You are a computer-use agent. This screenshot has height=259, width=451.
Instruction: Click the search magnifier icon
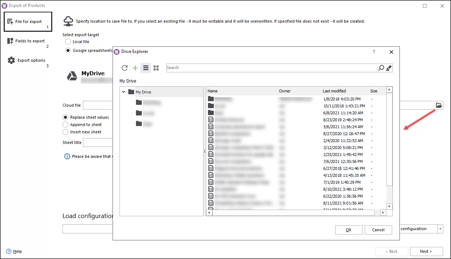pyautogui.click(x=381, y=68)
